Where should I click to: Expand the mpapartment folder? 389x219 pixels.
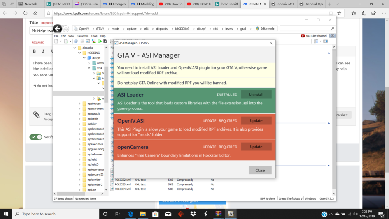tap(79, 109)
